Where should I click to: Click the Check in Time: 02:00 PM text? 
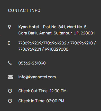click(41, 101)
